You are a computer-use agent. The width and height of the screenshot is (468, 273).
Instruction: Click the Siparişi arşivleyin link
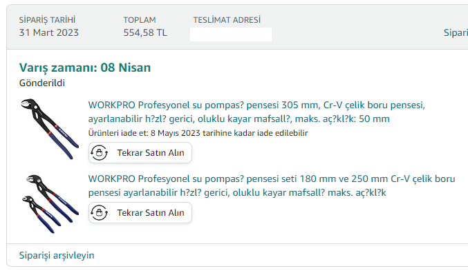click(x=57, y=256)
